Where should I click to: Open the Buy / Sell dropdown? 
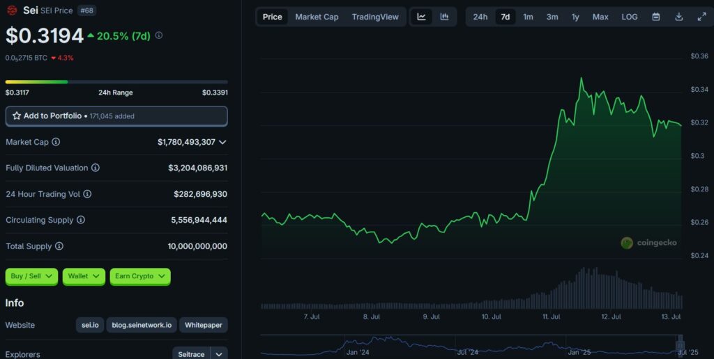point(31,276)
